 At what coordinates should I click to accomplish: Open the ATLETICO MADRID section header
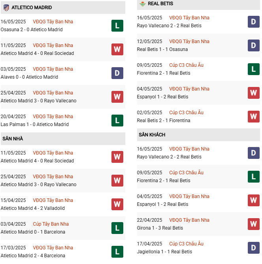coord(63,8)
